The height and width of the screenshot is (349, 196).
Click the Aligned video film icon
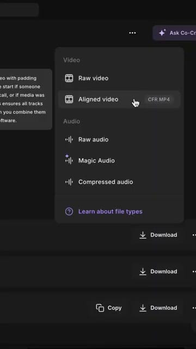coord(69,99)
